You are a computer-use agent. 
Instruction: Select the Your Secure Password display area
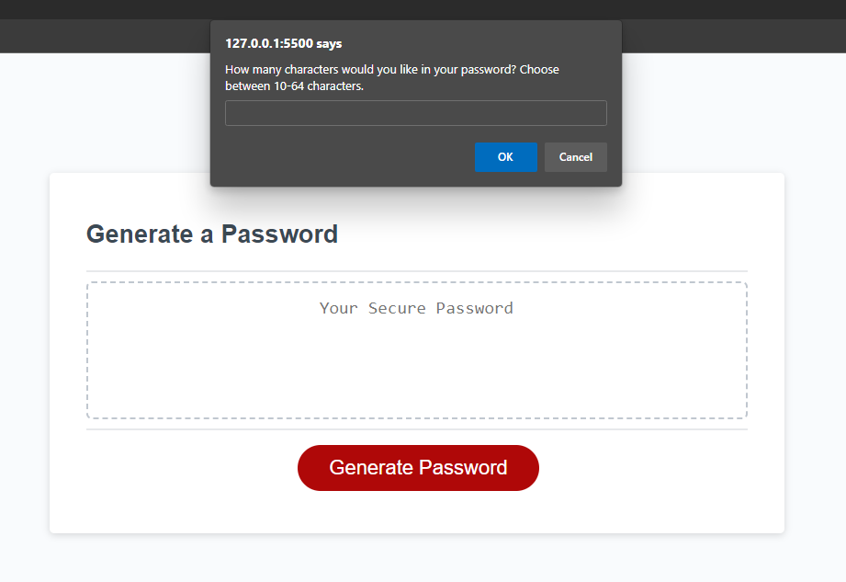coord(416,349)
